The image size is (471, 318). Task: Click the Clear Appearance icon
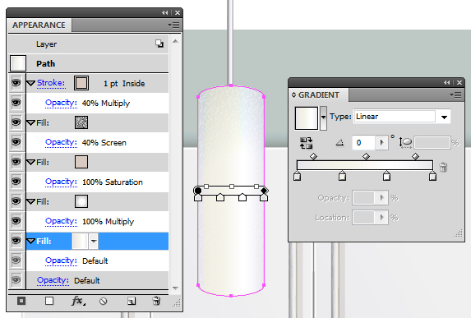pos(103,301)
